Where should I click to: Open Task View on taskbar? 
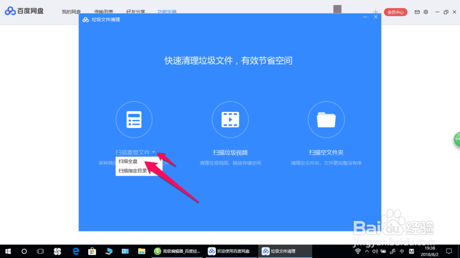40,251
